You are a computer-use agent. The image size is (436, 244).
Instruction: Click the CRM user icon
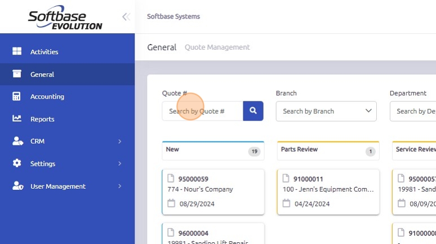click(x=18, y=141)
